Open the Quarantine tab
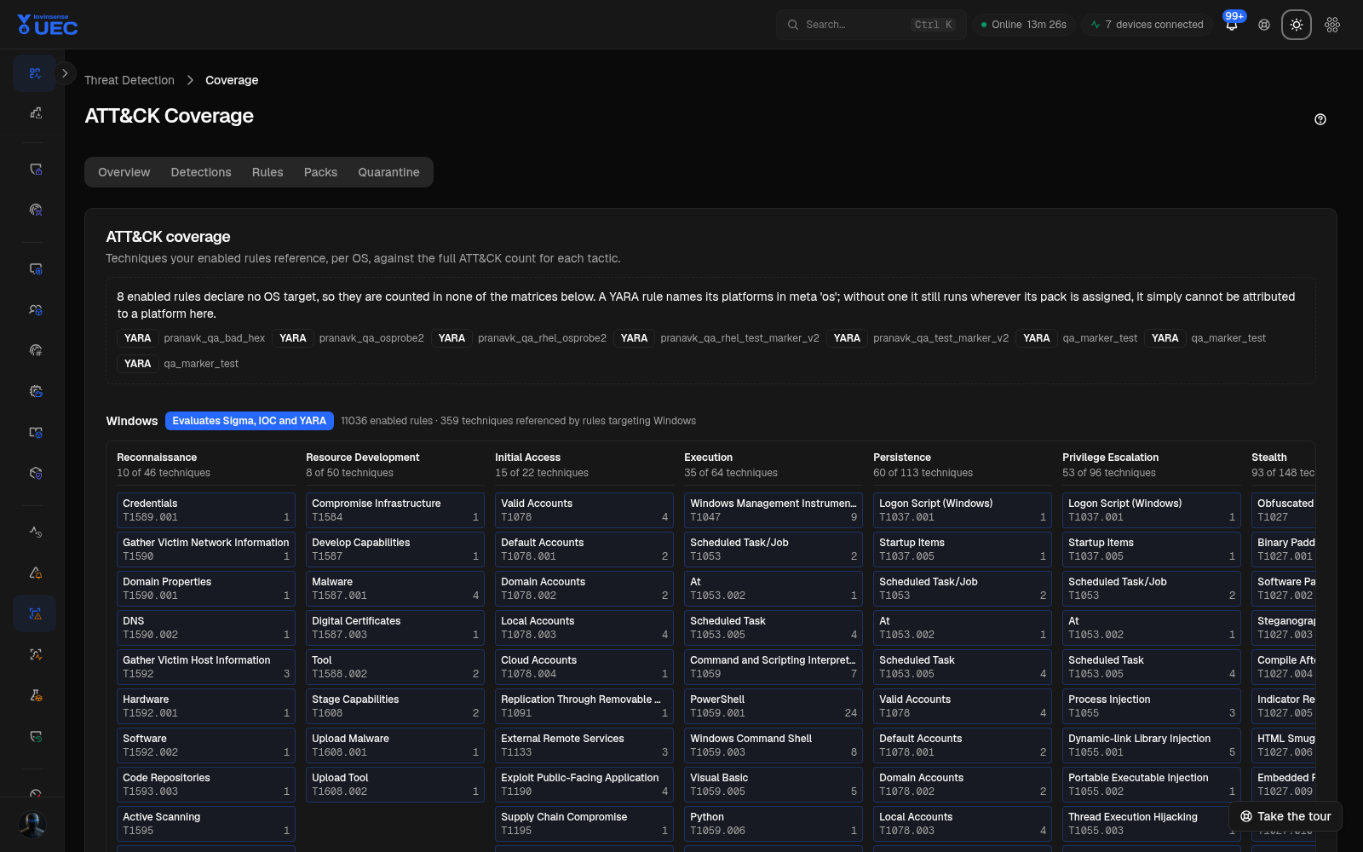The image size is (1363, 852). pos(388,172)
